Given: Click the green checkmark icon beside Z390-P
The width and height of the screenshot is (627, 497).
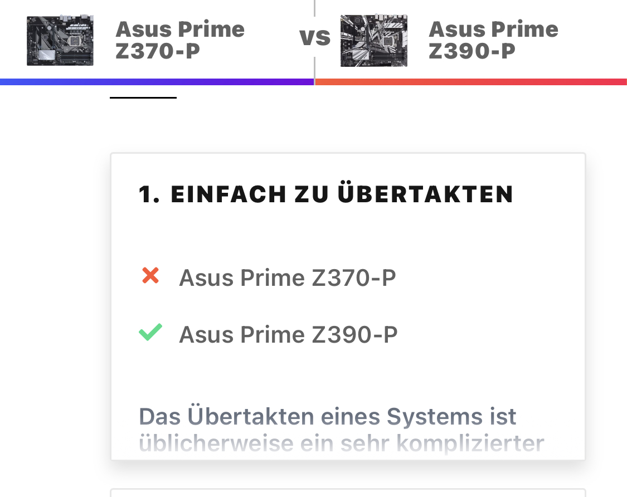Looking at the screenshot, I should coord(150,332).
